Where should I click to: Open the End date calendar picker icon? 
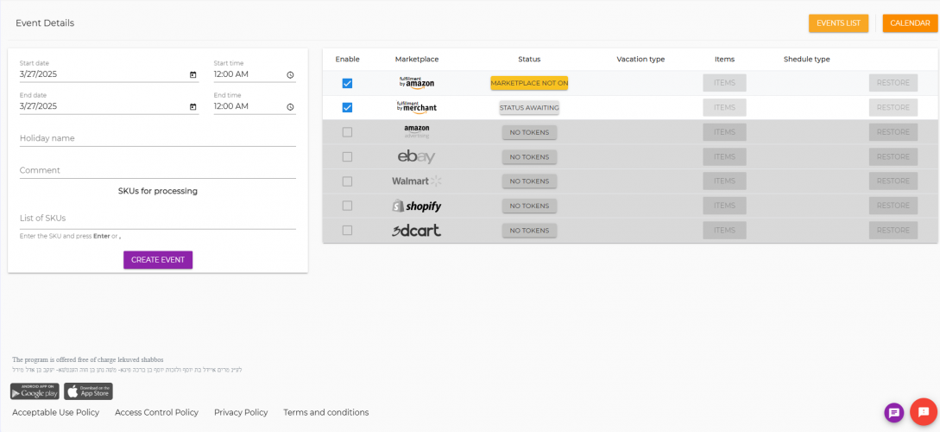[x=193, y=107]
